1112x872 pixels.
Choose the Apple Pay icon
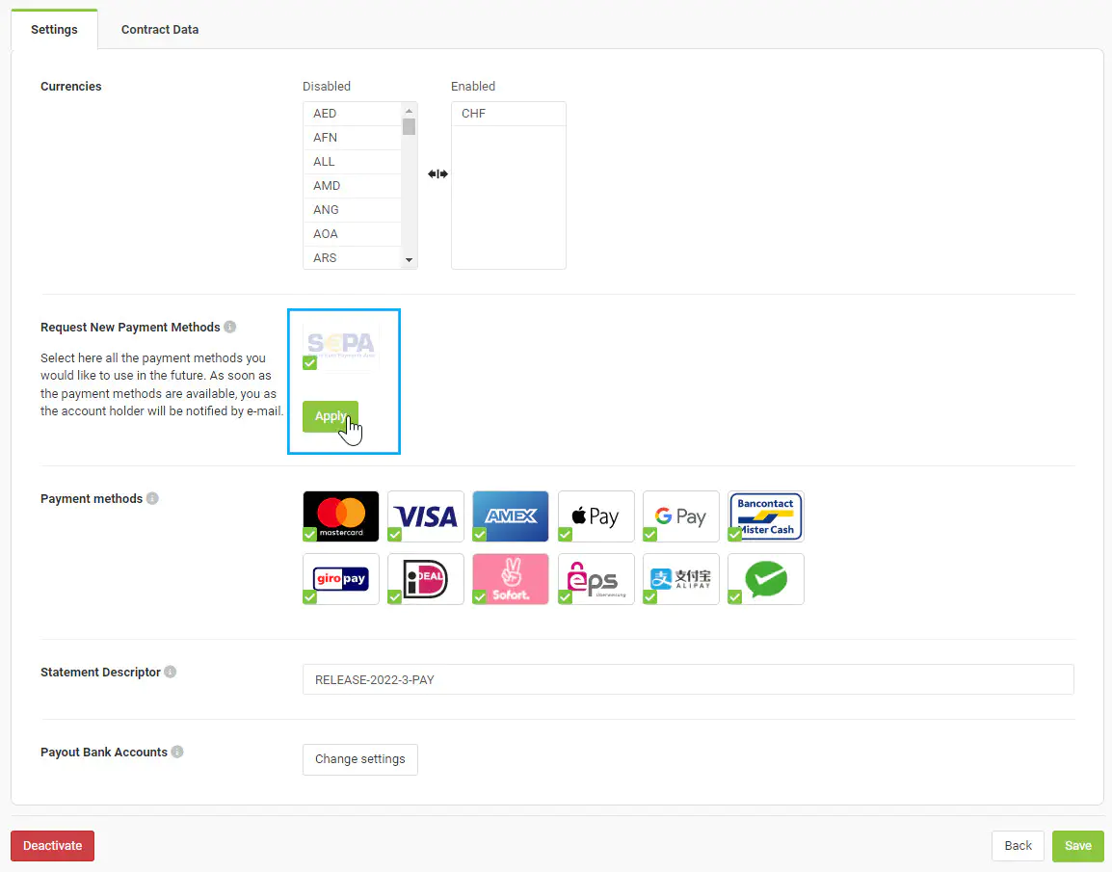[596, 515]
